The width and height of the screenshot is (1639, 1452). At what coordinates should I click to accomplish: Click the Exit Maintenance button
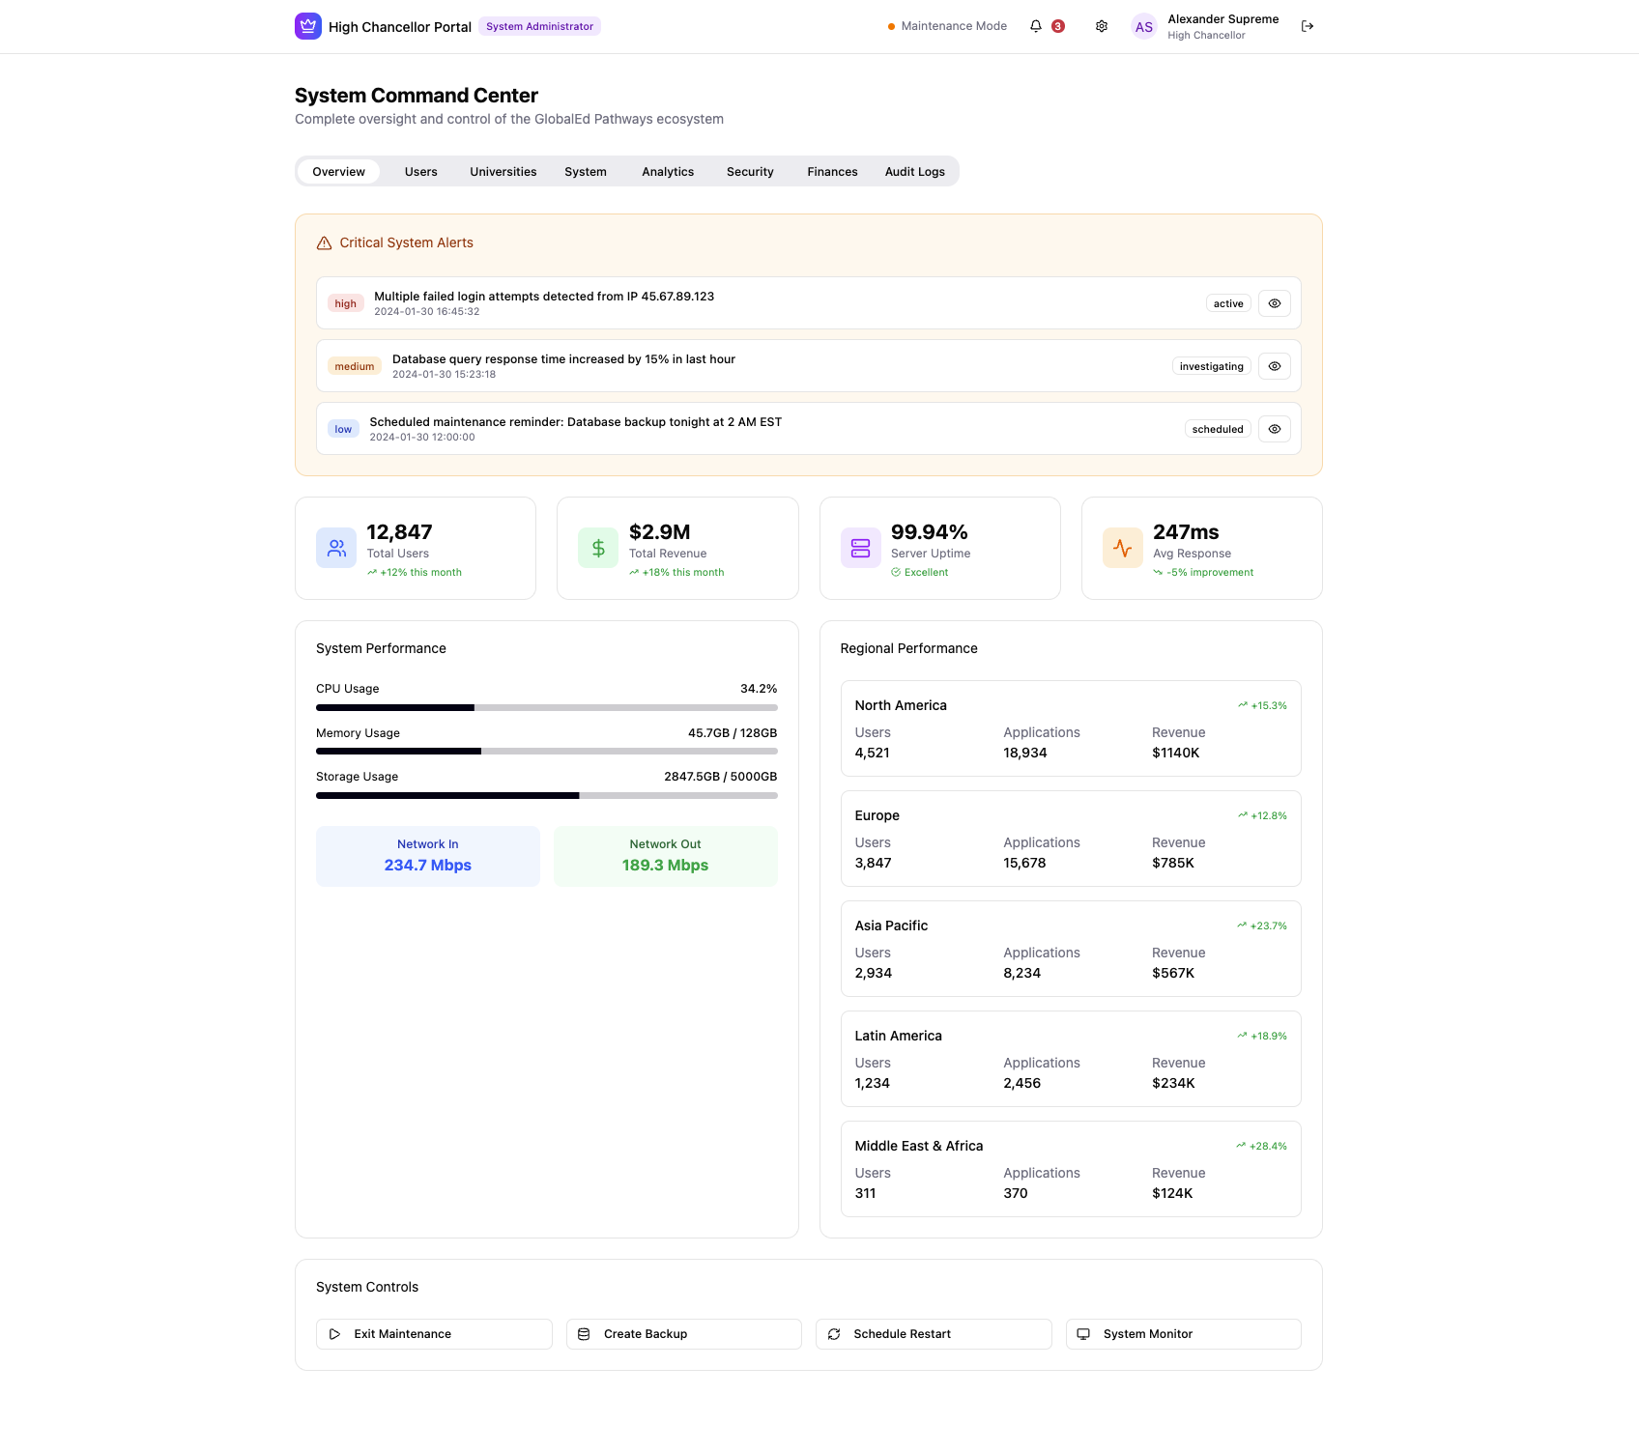(434, 1334)
